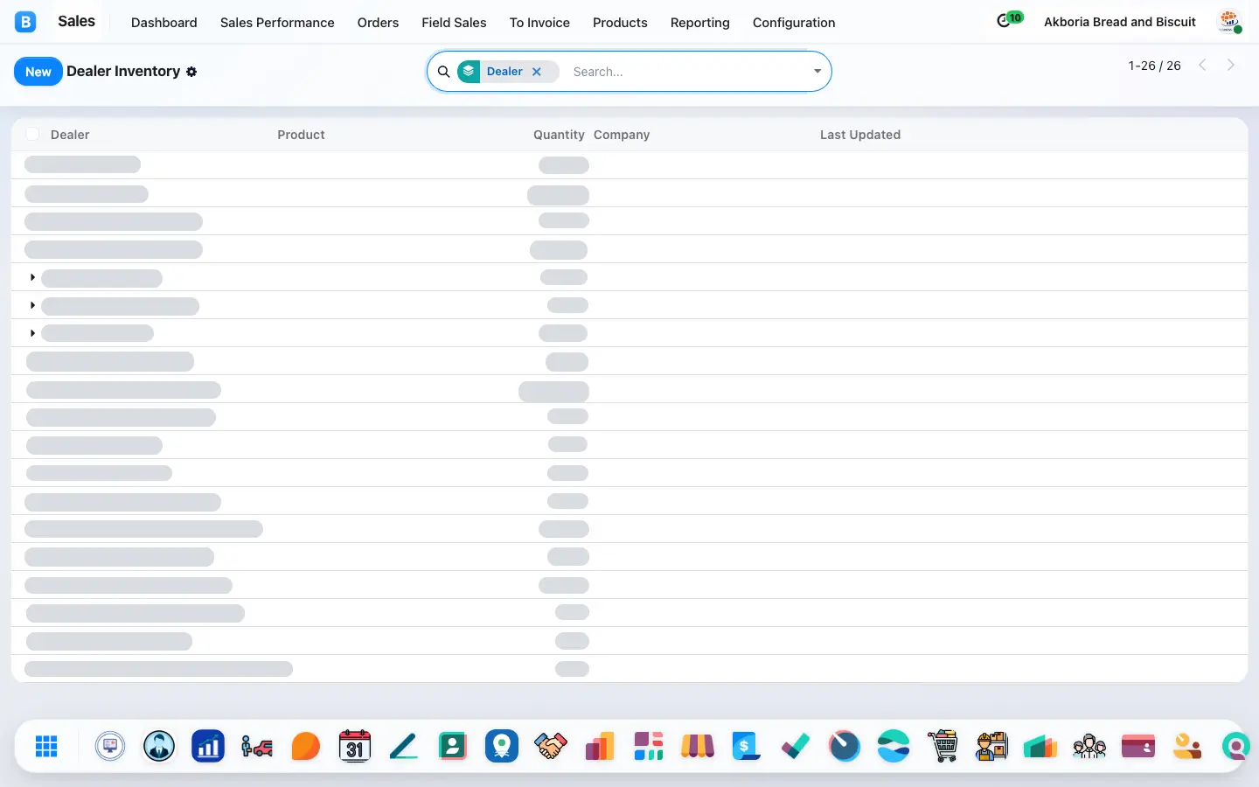The image size is (1259, 787).
Task: Open the magenta card app icon
Action: coord(1138,746)
